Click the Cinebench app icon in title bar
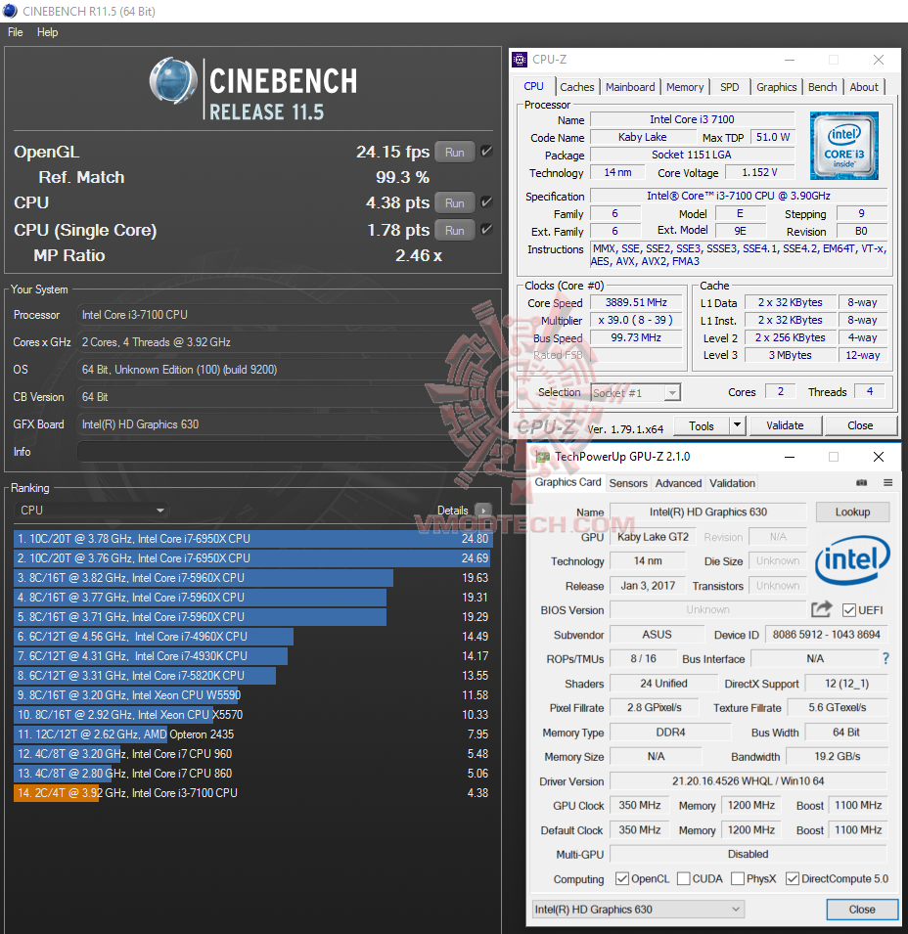908x934 pixels. pyautogui.click(x=10, y=11)
